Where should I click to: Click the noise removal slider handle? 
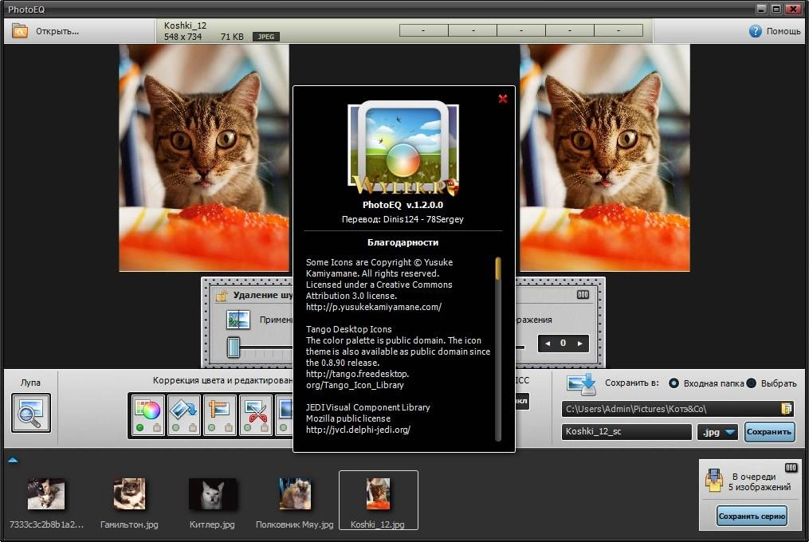(x=234, y=347)
